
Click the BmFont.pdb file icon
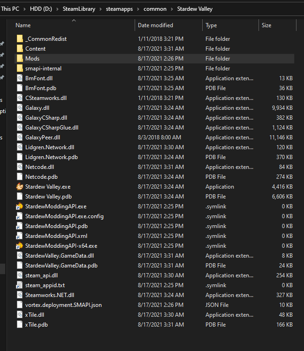[20, 88]
